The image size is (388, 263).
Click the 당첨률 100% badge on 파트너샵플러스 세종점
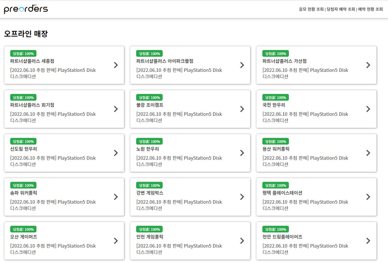[23, 53]
